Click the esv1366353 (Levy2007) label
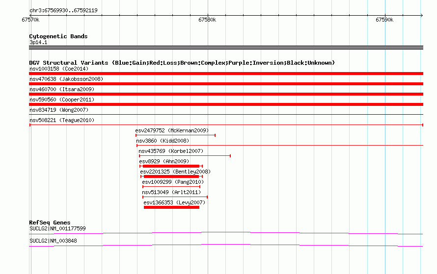This screenshot has width=437, height=274. (174, 202)
